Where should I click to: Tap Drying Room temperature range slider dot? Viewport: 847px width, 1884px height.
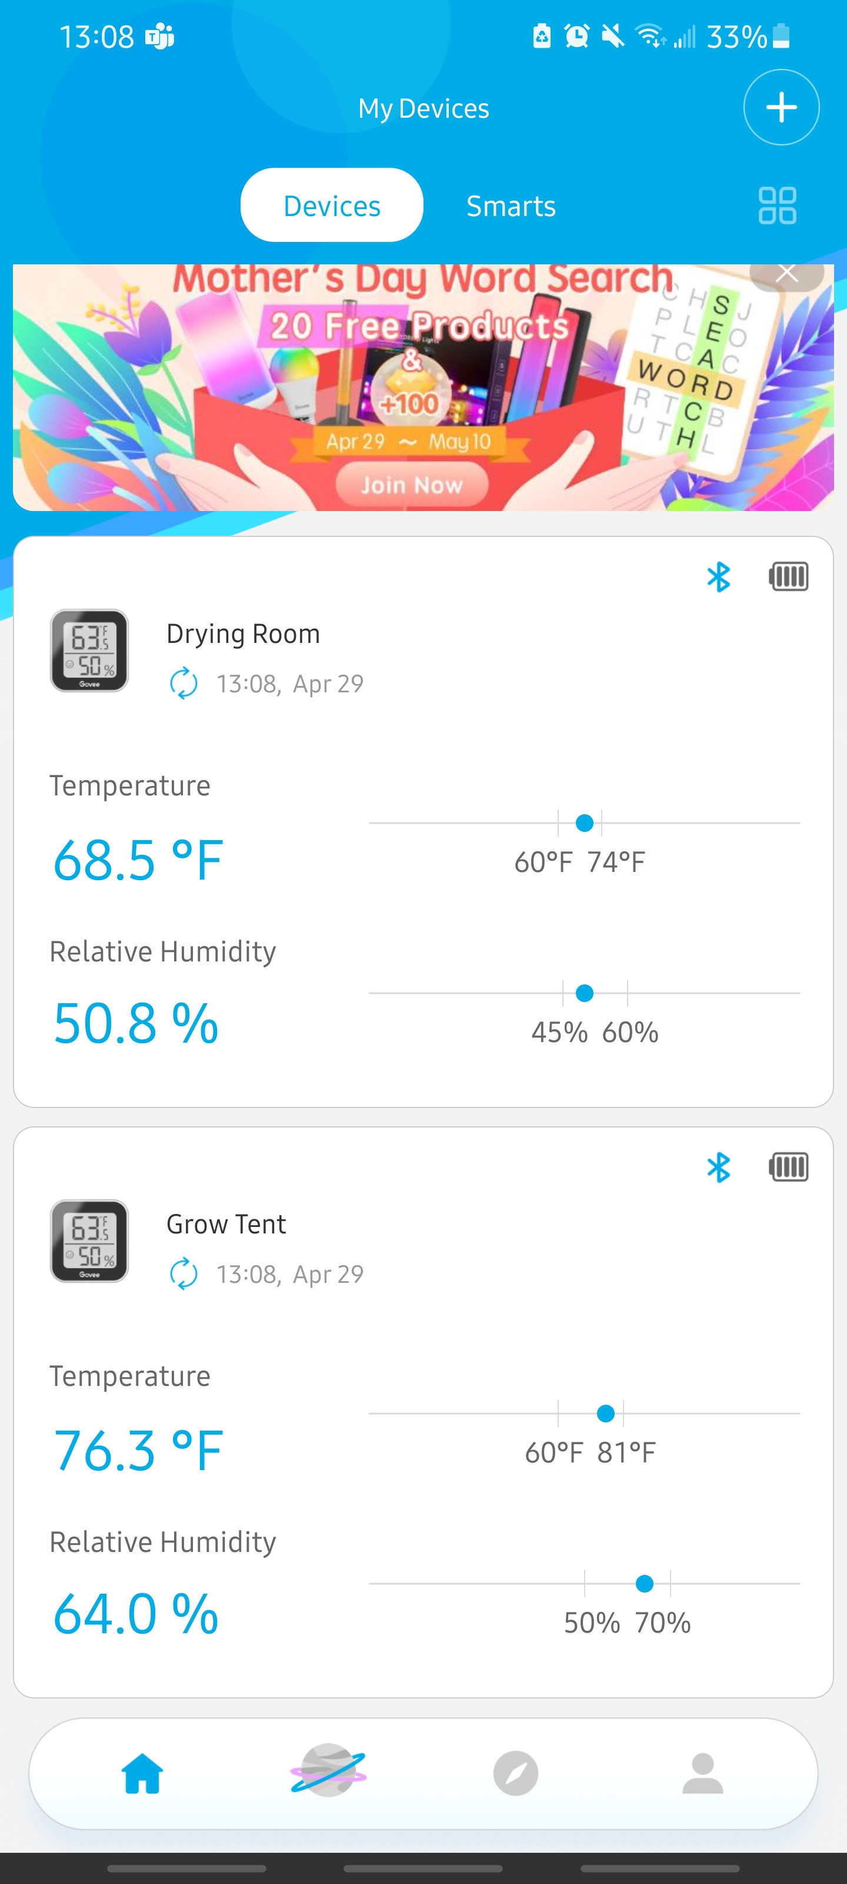584,823
